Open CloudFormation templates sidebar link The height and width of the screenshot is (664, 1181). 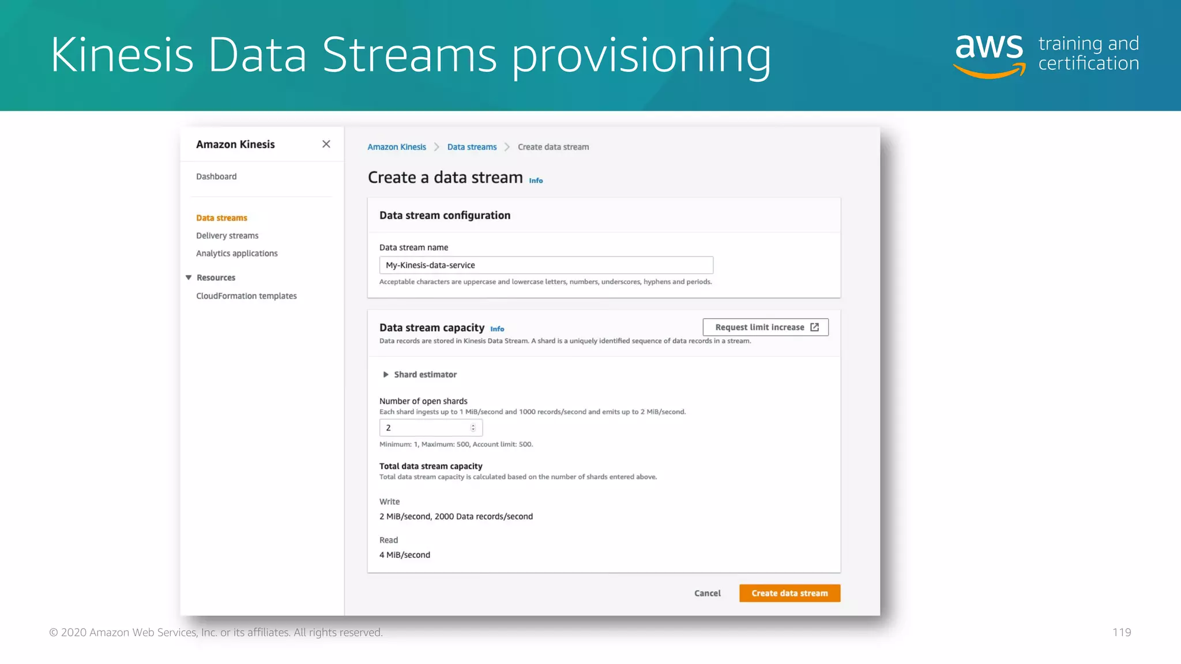point(246,296)
